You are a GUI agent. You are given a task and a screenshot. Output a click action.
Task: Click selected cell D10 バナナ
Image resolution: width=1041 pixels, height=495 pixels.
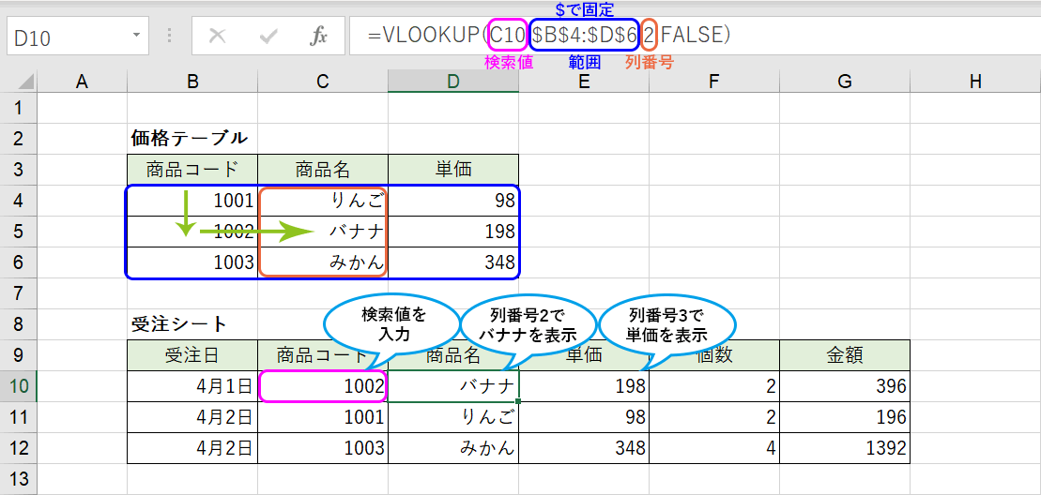coord(453,386)
